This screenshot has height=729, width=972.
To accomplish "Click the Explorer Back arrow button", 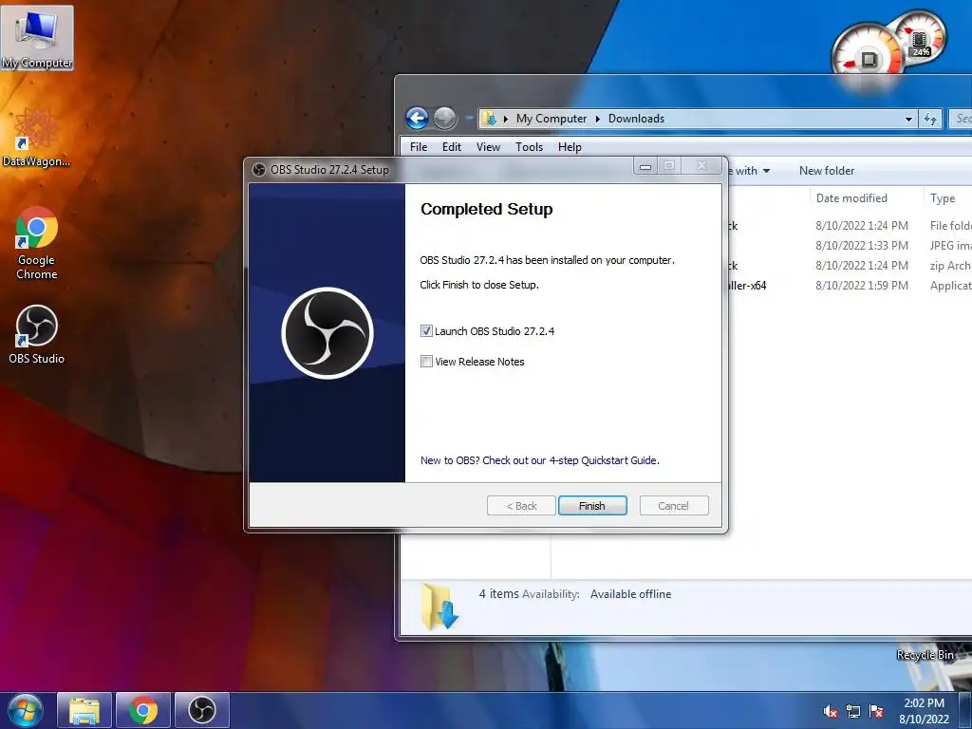I will tap(418, 118).
